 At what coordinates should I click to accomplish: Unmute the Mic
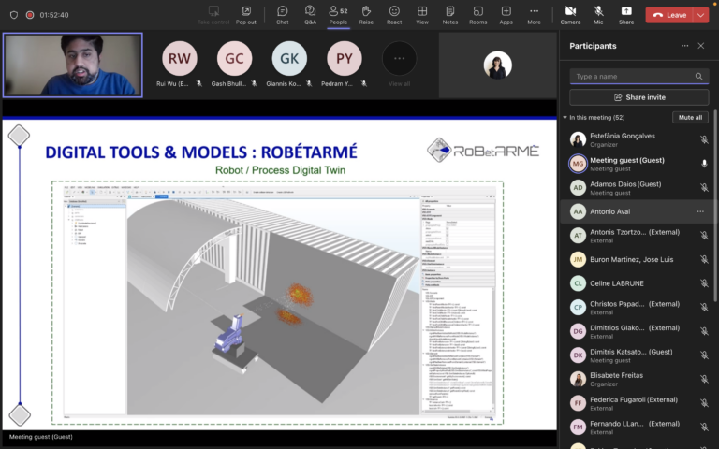pyautogui.click(x=598, y=15)
